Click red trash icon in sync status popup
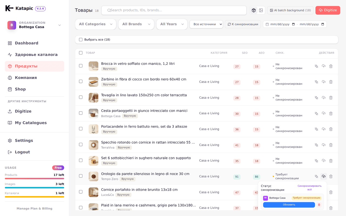This screenshot has height=216, width=346. (x=319, y=205)
